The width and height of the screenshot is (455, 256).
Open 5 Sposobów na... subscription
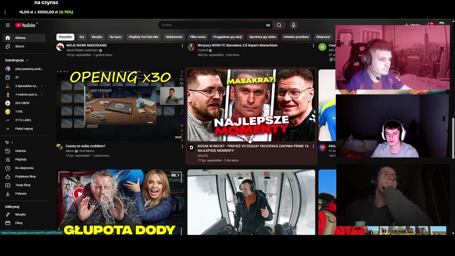click(x=24, y=86)
